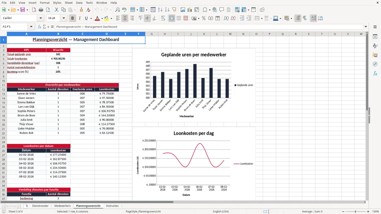Screen dimensions: 381x214
Task: Click the Save document icon
Action: 23,10
